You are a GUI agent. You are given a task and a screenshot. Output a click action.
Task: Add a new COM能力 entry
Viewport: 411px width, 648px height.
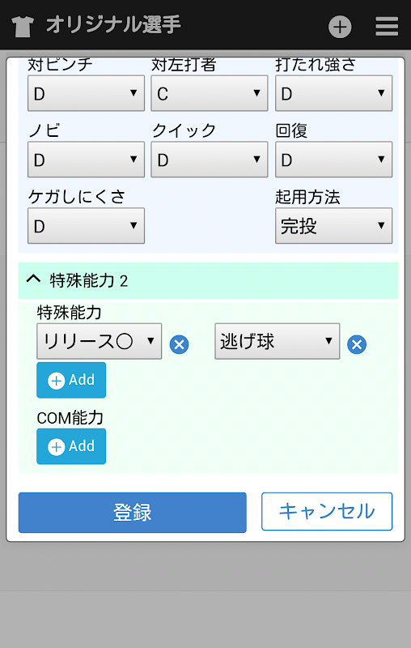click(x=71, y=446)
